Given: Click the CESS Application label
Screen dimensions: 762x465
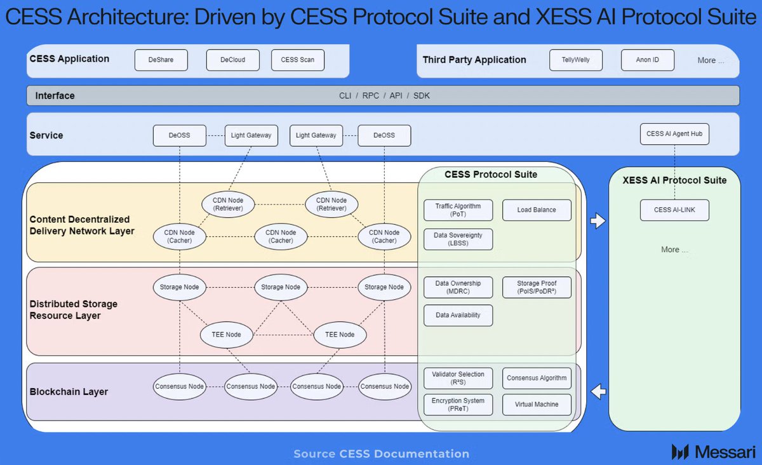Looking at the screenshot, I should click(x=69, y=59).
